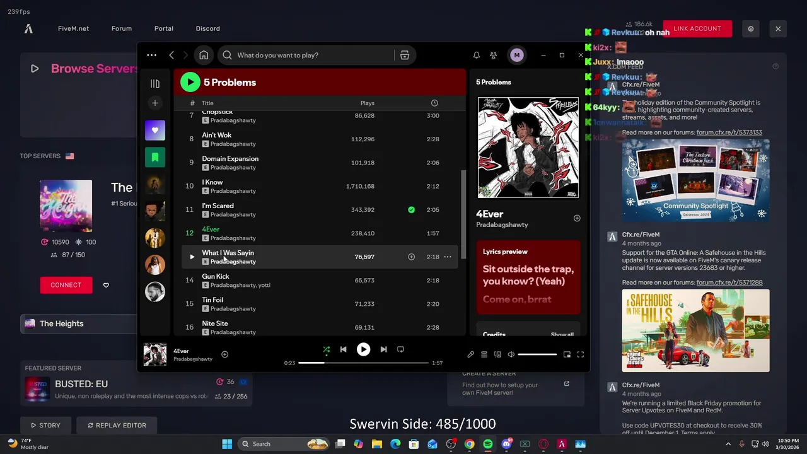Open the Spotify play queue
The width and height of the screenshot is (807, 454).
point(484,354)
